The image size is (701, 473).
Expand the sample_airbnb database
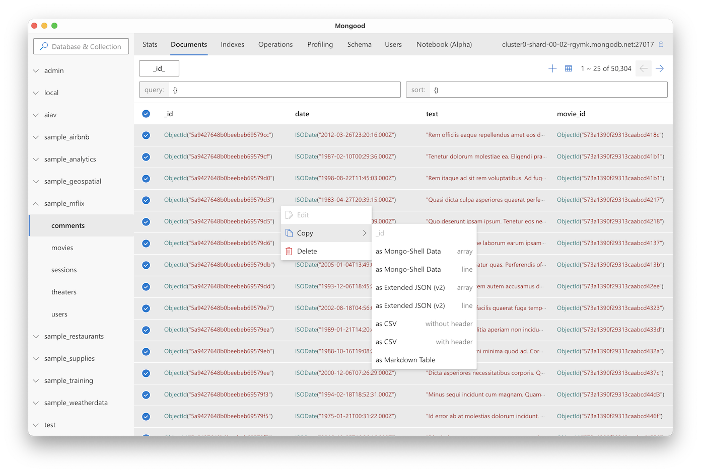click(36, 137)
